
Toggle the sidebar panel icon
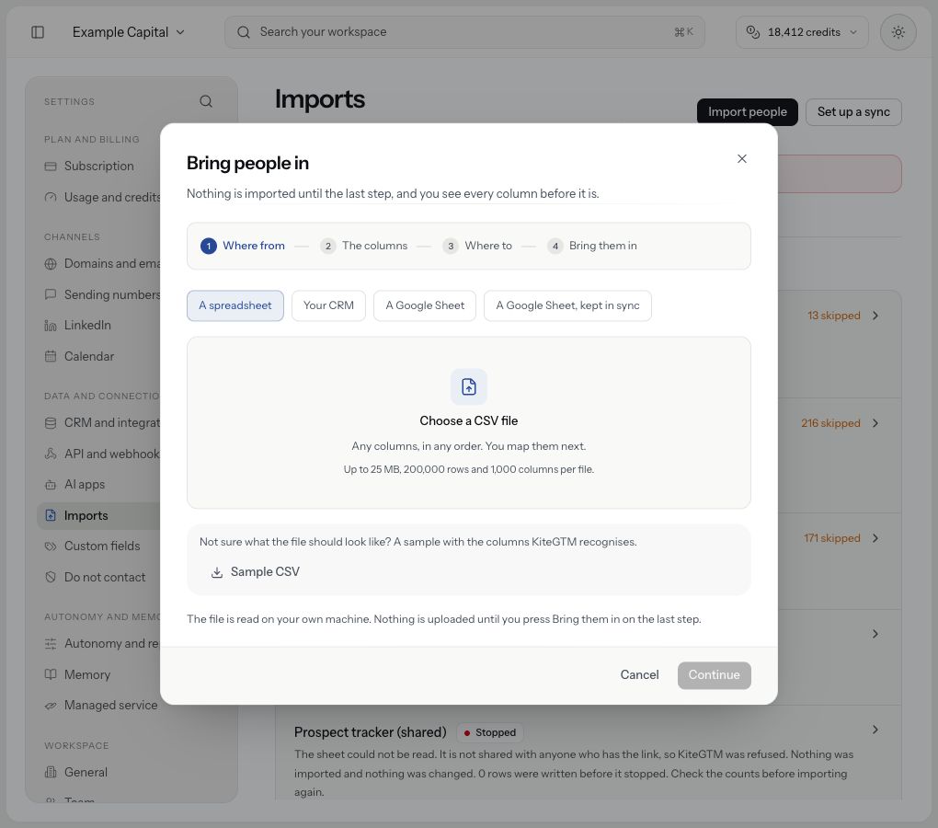(38, 31)
